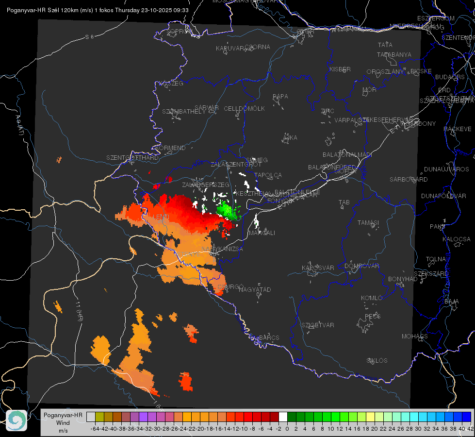Screen dimensions: 475x437
Task: Click the 'S 6' road label
Action: (89, 37)
